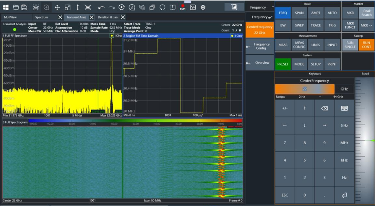Click the return arrow key on keypad
The height and width of the screenshot is (206, 375).
(x=344, y=195)
